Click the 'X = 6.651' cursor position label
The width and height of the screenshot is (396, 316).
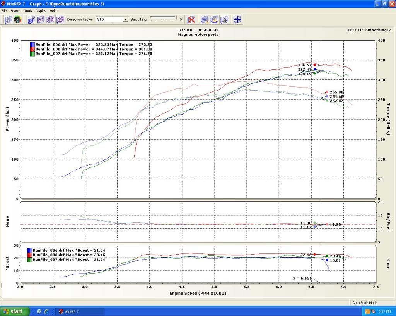click(302, 279)
